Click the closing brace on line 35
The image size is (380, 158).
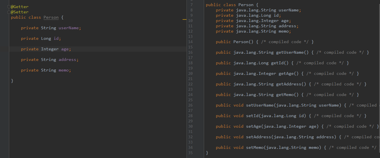pyautogui.click(x=207, y=153)
